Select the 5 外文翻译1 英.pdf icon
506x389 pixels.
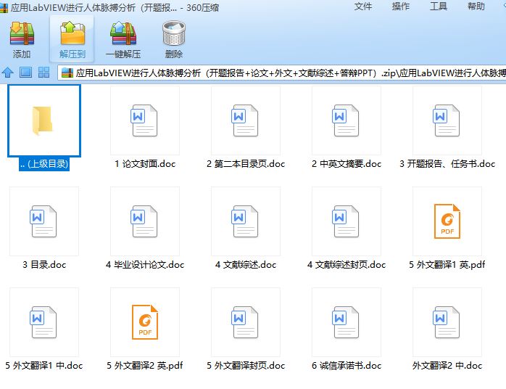(447, 221)
